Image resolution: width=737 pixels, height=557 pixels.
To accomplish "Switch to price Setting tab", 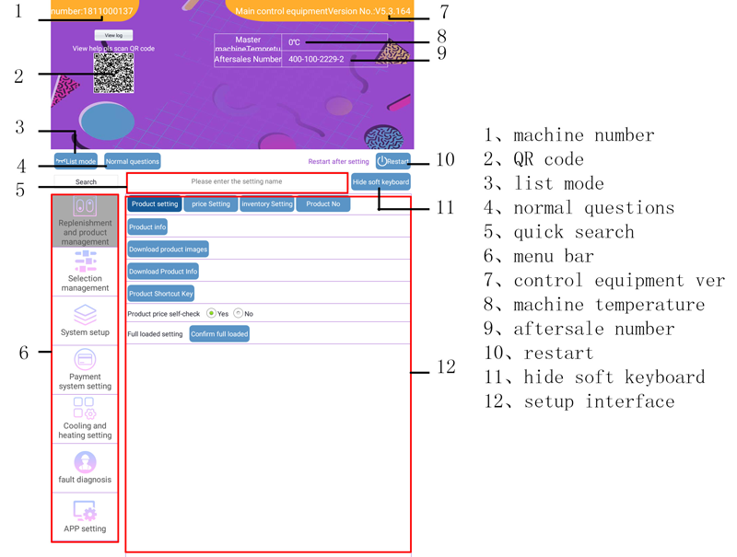I will (211, 203).
